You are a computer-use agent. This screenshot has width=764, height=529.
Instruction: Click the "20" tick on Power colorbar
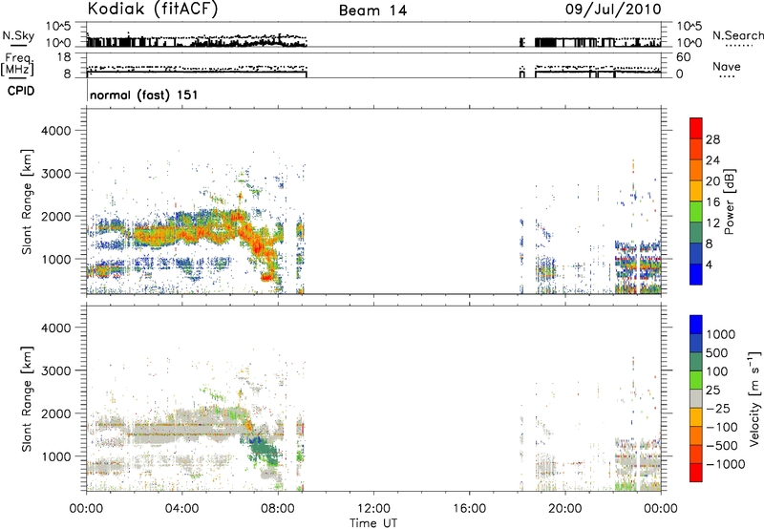[712, 181]
